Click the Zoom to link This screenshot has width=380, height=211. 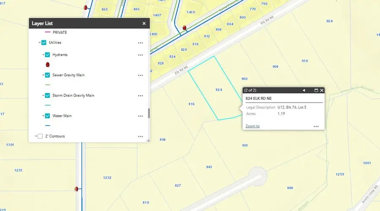(252, 126)
